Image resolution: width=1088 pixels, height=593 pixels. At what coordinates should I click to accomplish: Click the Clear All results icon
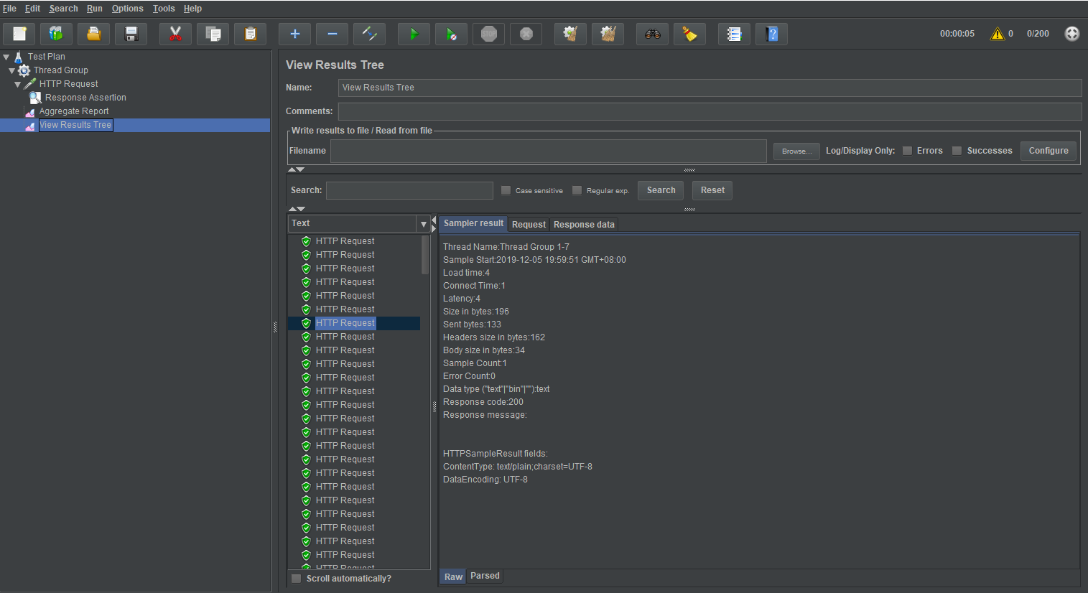coord(608,34)
